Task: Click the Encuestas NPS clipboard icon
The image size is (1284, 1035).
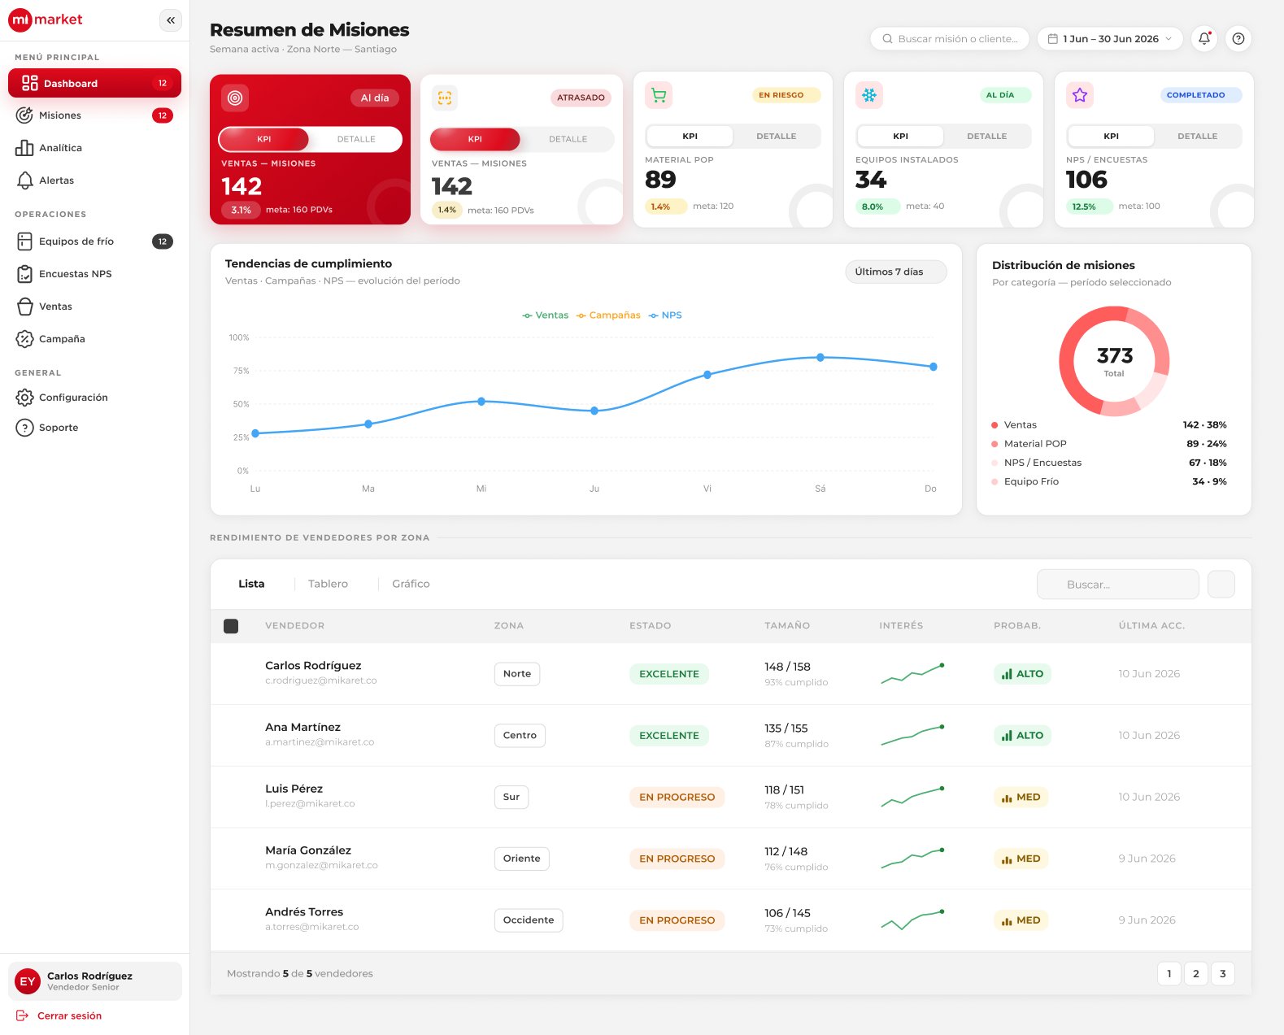Action: pos(24,274)
